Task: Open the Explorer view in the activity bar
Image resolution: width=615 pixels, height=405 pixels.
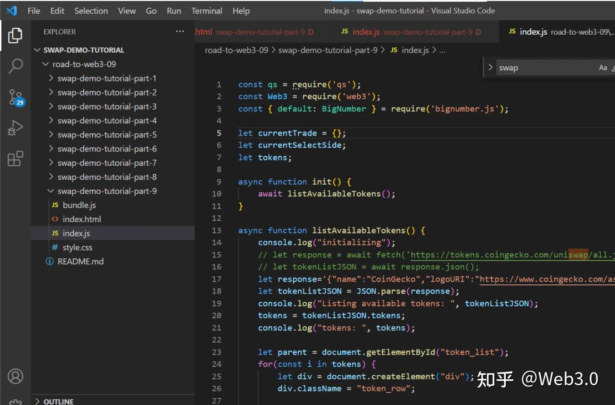Action: 15,36
